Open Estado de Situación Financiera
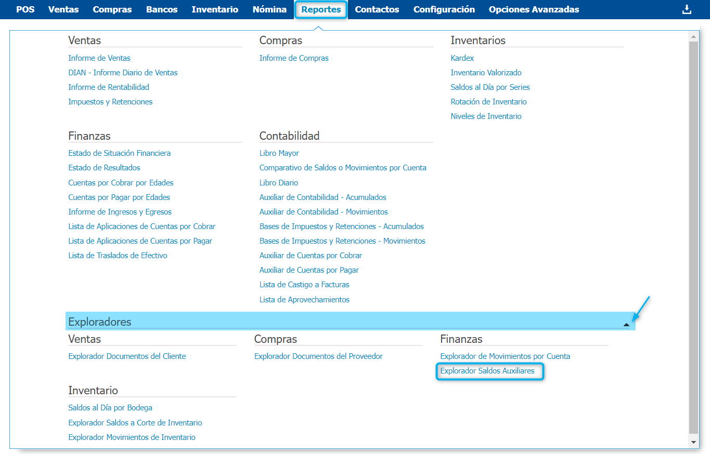The image size is (710, 454). pyautogui.click(x=120, y=153)
